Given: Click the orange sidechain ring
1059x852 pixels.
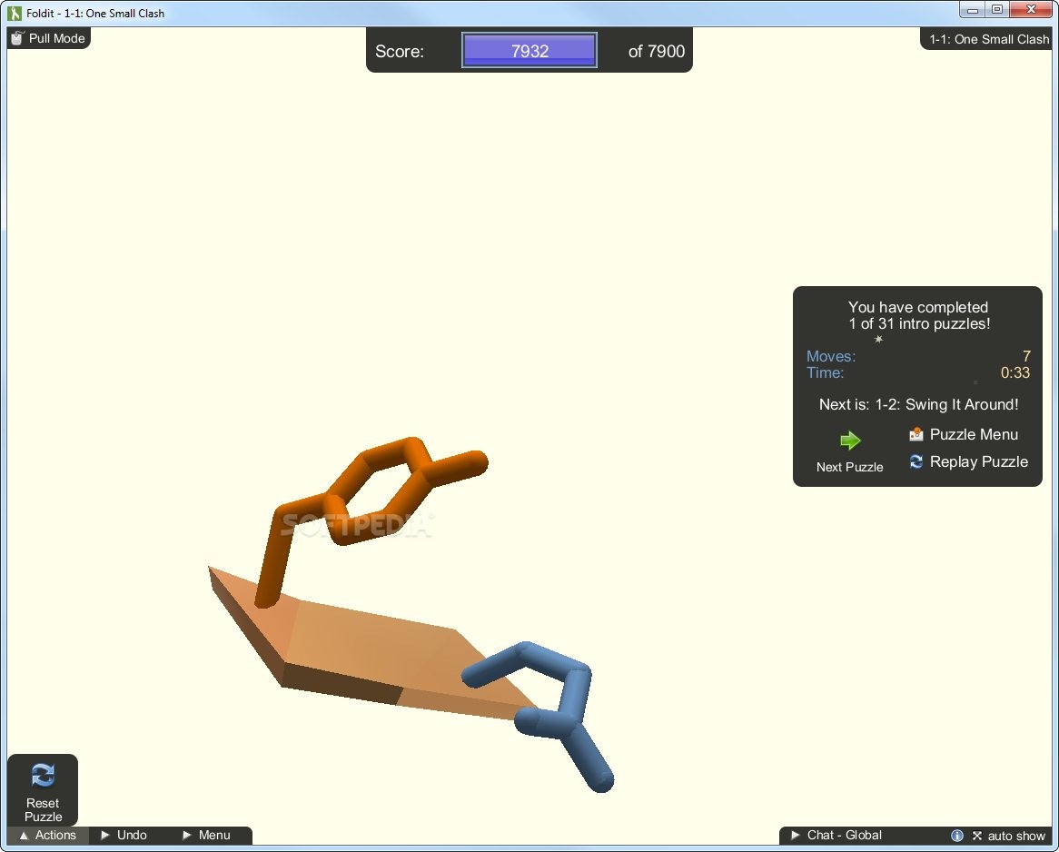Looking at the screenshot, I should pyautogui.click(x=378, y=491).
